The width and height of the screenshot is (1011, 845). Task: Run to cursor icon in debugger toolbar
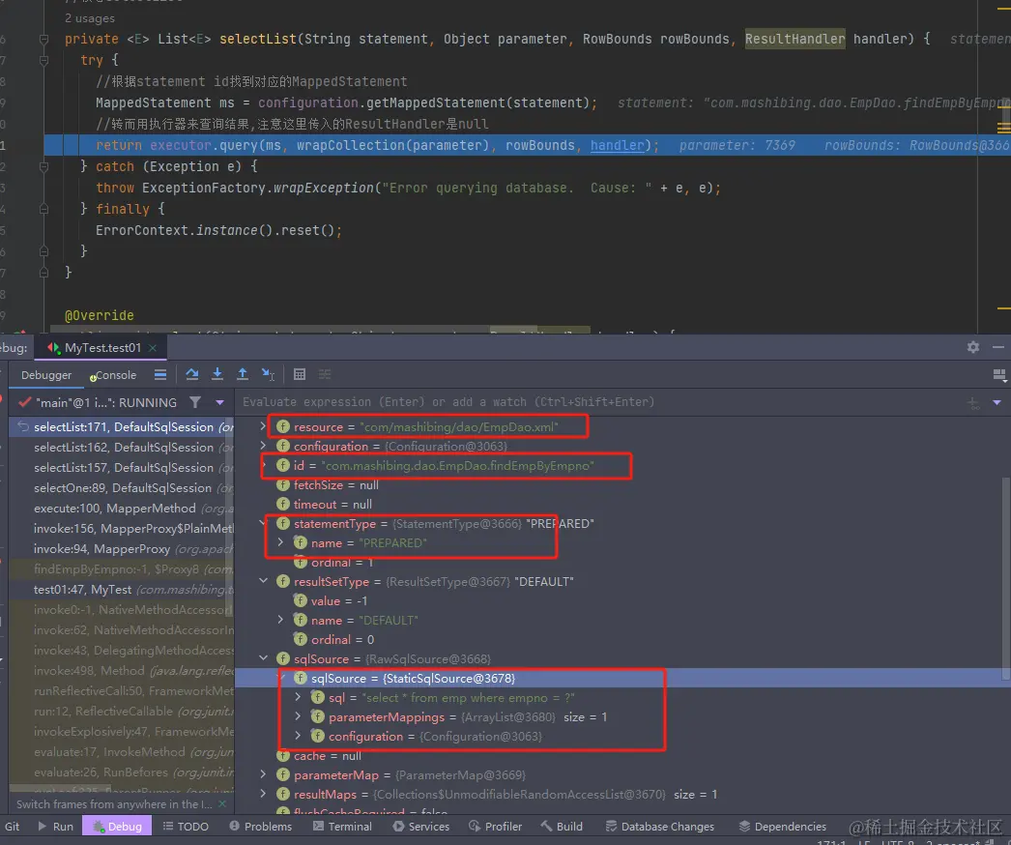coord(269,374)
